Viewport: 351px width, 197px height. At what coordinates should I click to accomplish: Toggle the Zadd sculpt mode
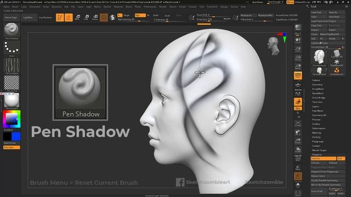tap(156, 15)
